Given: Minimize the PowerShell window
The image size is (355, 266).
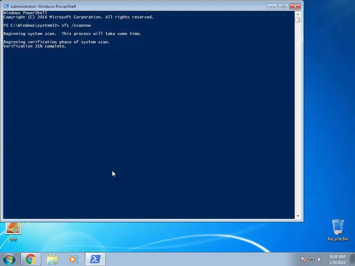Looking at the screenshot, I should tap(272, 7).
